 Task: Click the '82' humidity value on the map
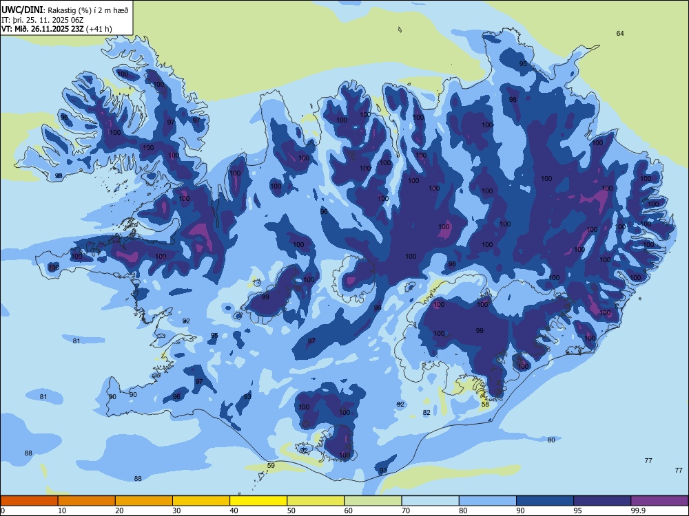pos(426,412)
